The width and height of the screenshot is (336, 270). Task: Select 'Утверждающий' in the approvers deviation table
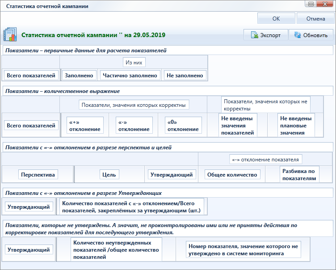coord(29,207)
